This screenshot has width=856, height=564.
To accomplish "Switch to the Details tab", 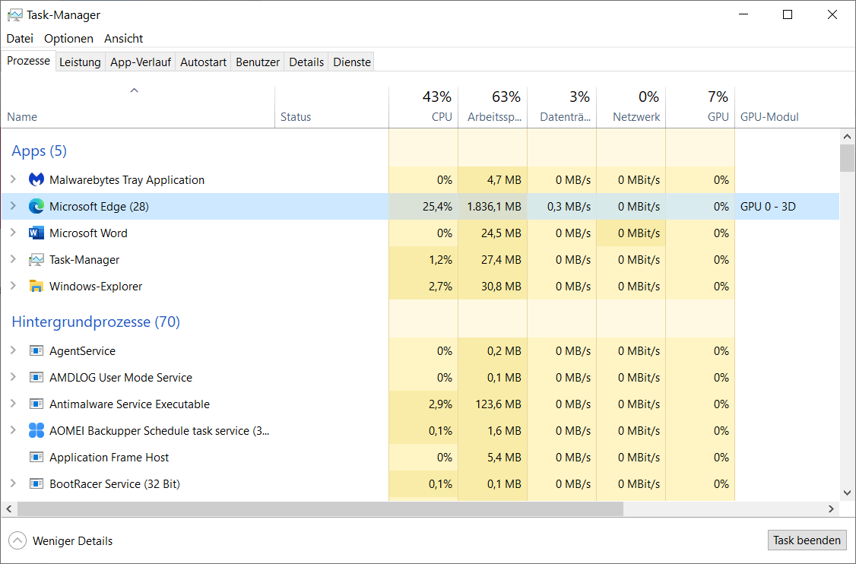I will (x=306, y=62).
